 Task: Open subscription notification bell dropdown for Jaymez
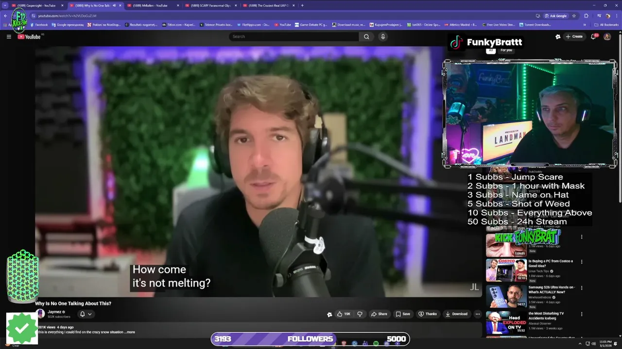86,314
